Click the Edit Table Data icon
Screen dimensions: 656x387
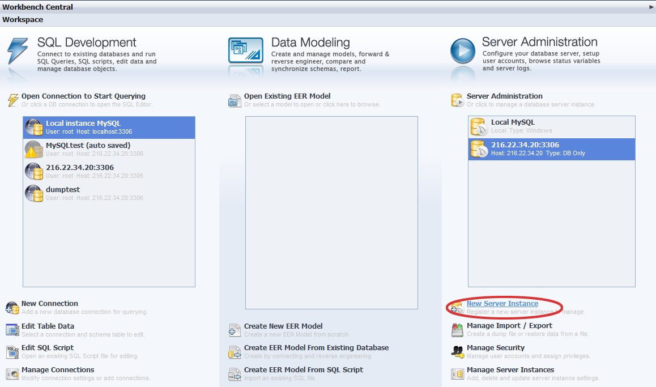12,330
